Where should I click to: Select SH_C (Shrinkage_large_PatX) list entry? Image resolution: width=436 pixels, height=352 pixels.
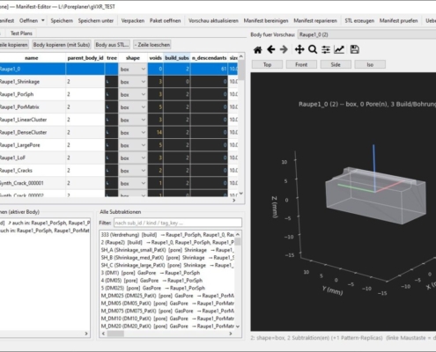click(167, 265)
